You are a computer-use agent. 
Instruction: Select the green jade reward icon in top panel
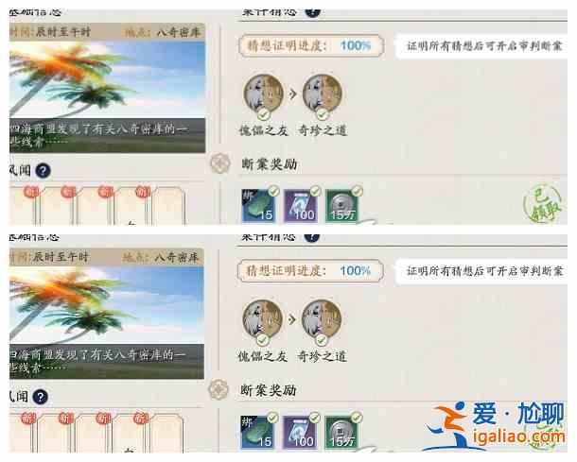258,205
